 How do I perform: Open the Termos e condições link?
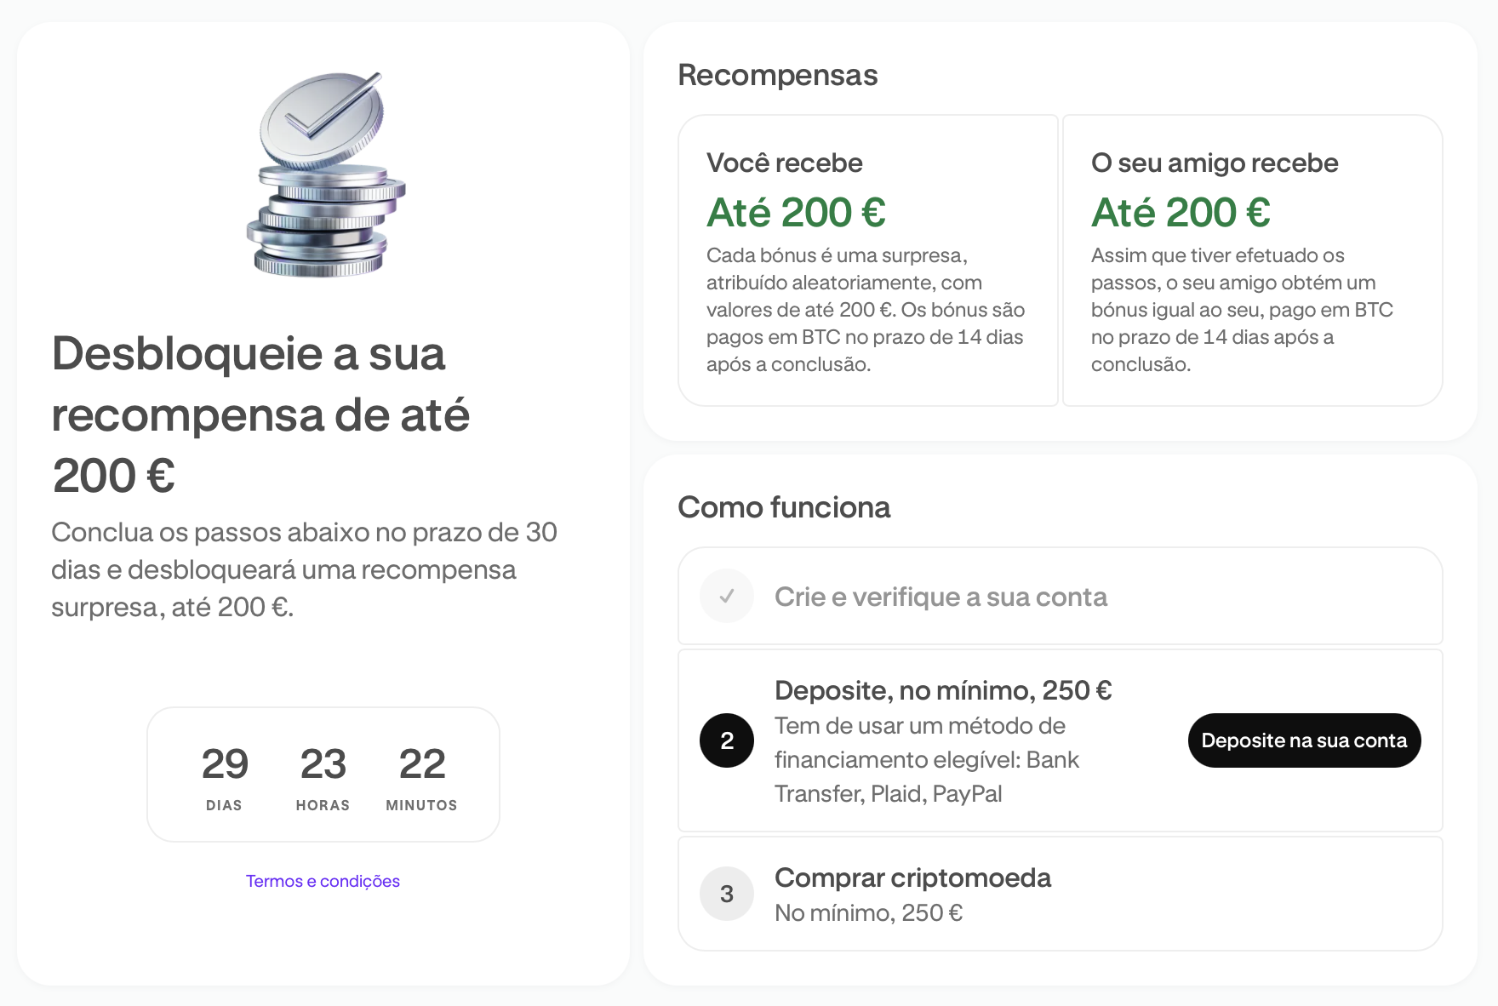point(323,881)
